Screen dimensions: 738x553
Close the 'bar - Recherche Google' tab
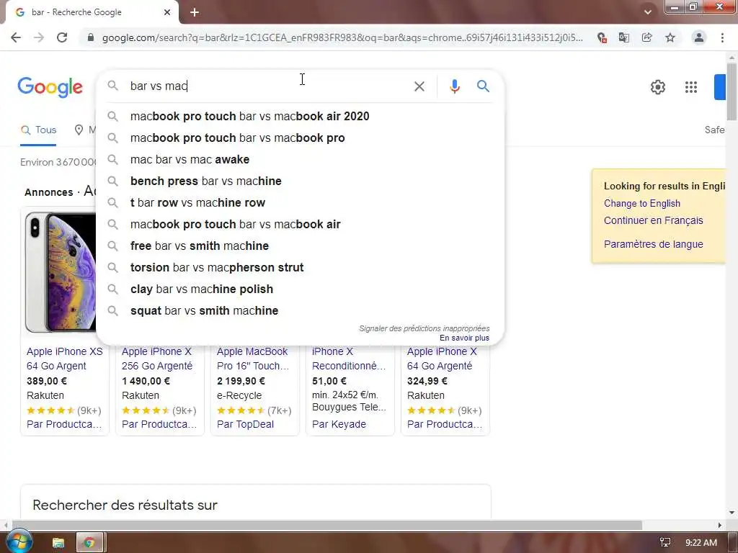click(167, 12)
